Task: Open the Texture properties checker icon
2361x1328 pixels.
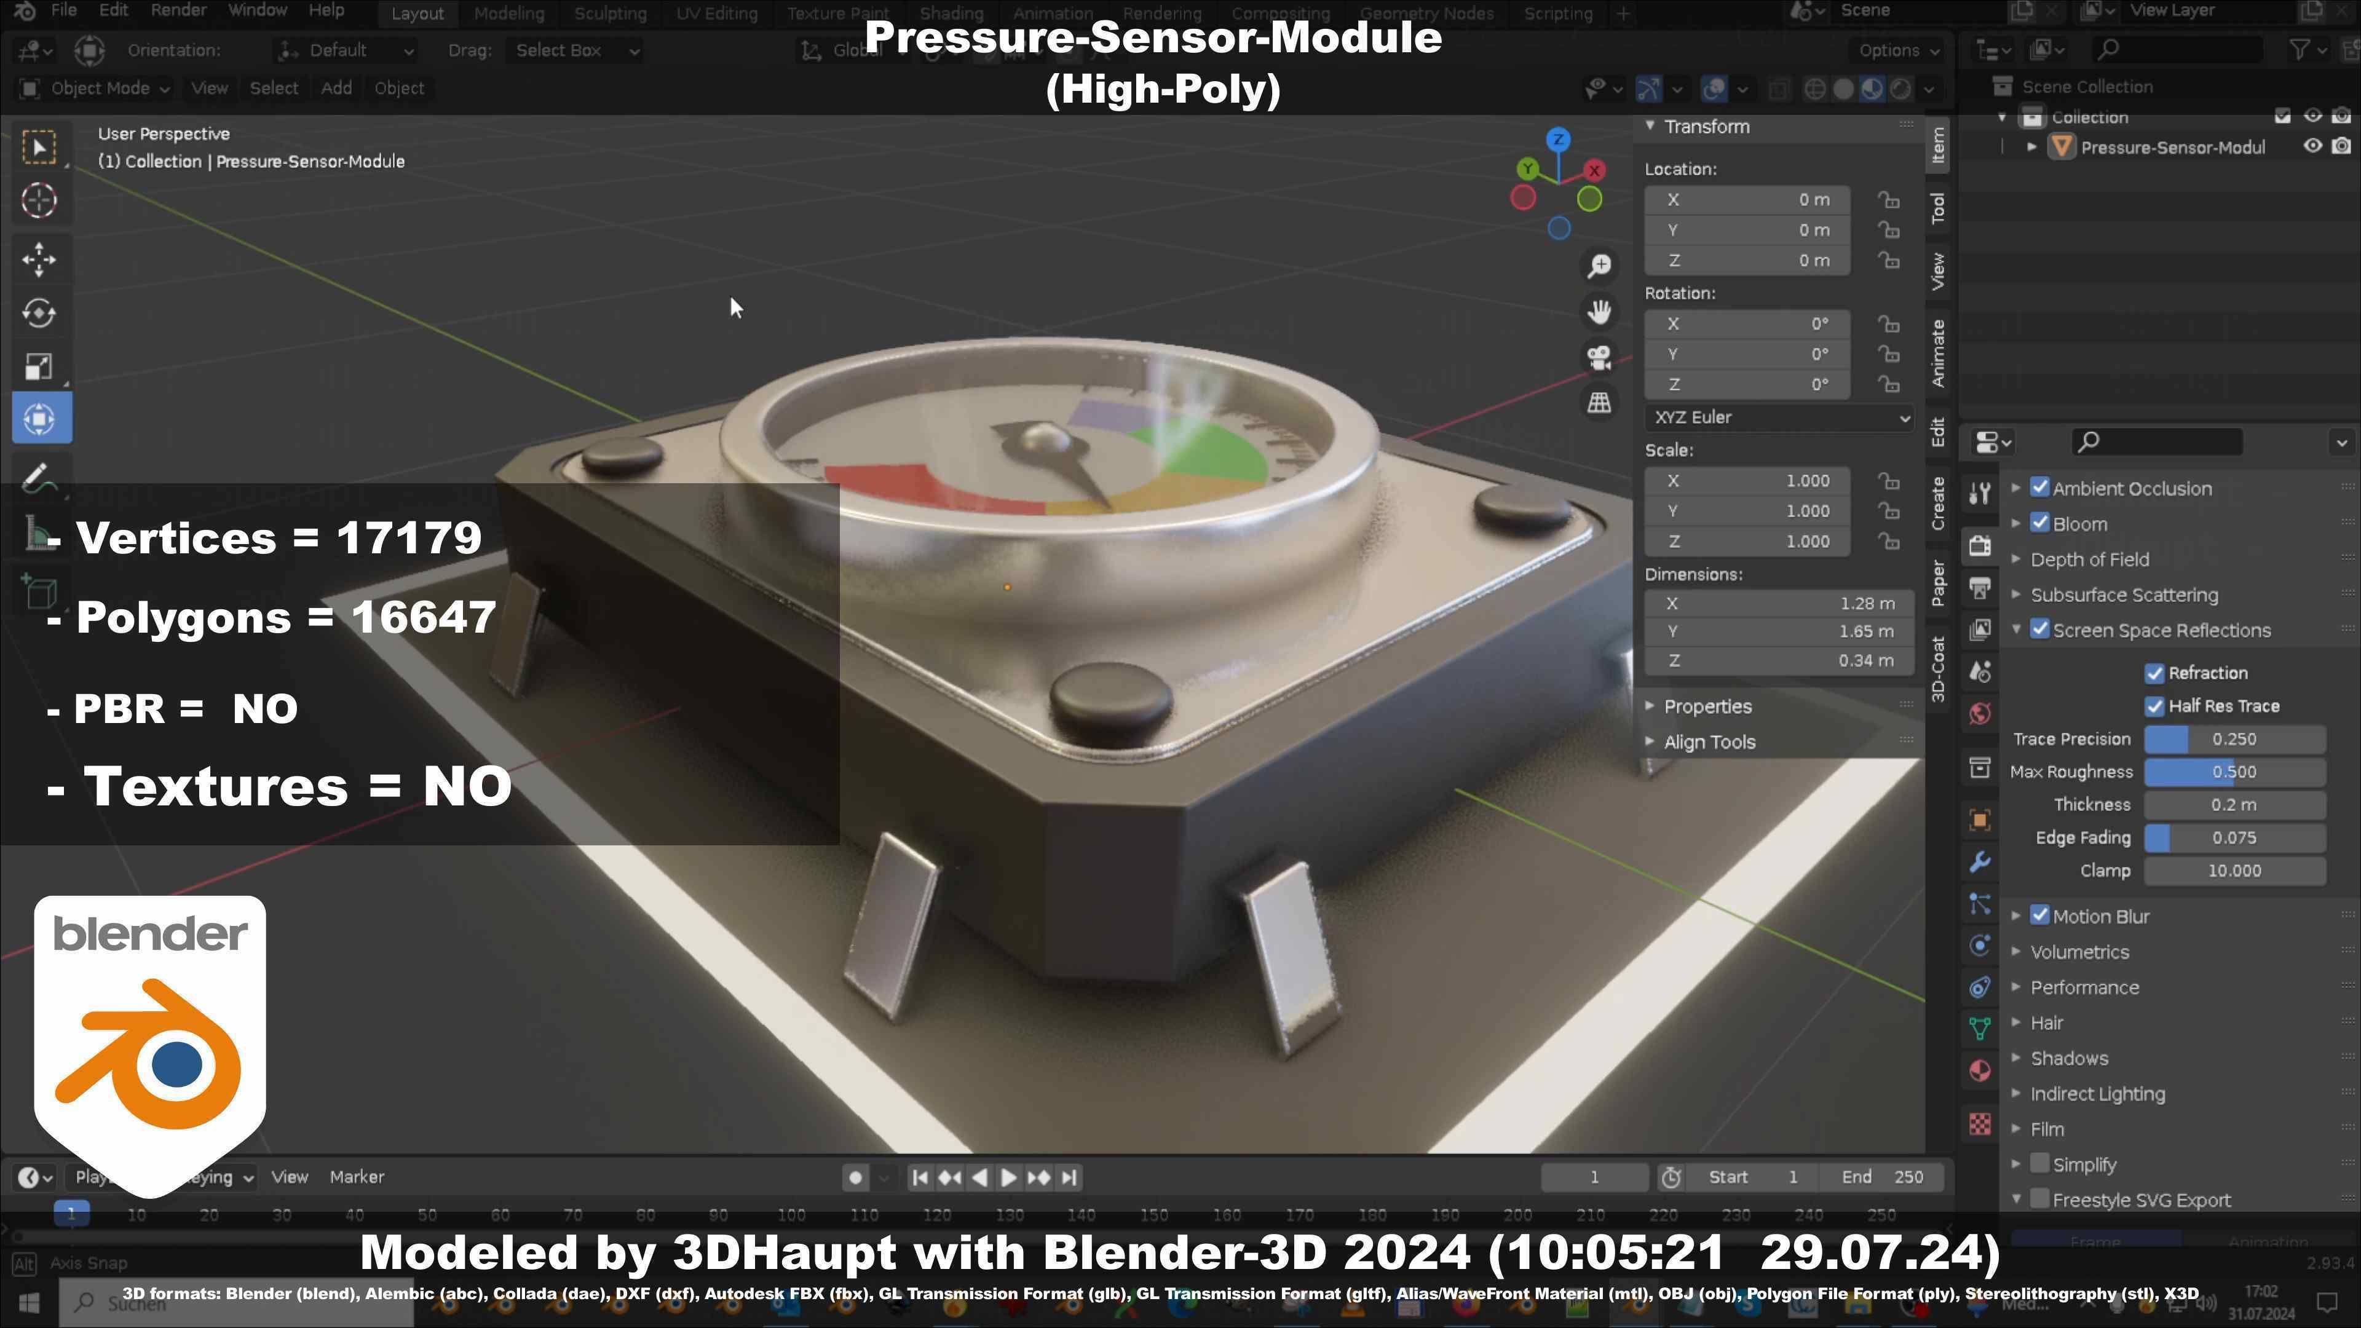Action: (1980, 1124)
